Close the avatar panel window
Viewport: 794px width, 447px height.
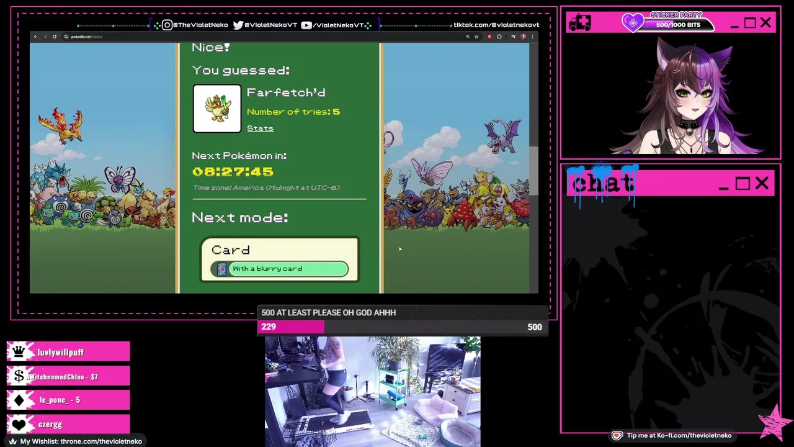coord(765,23)
